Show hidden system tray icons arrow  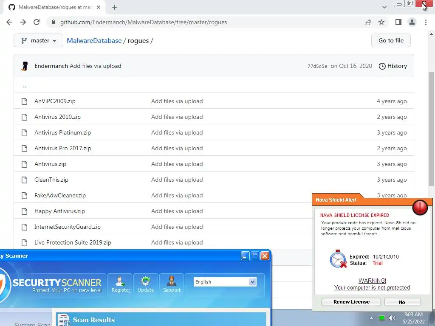(371, 318)
